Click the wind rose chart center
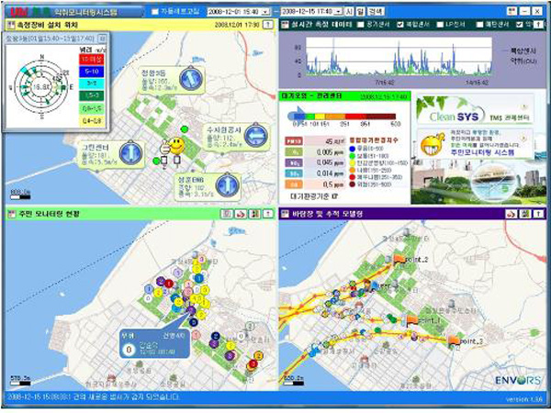 (41, 87)
